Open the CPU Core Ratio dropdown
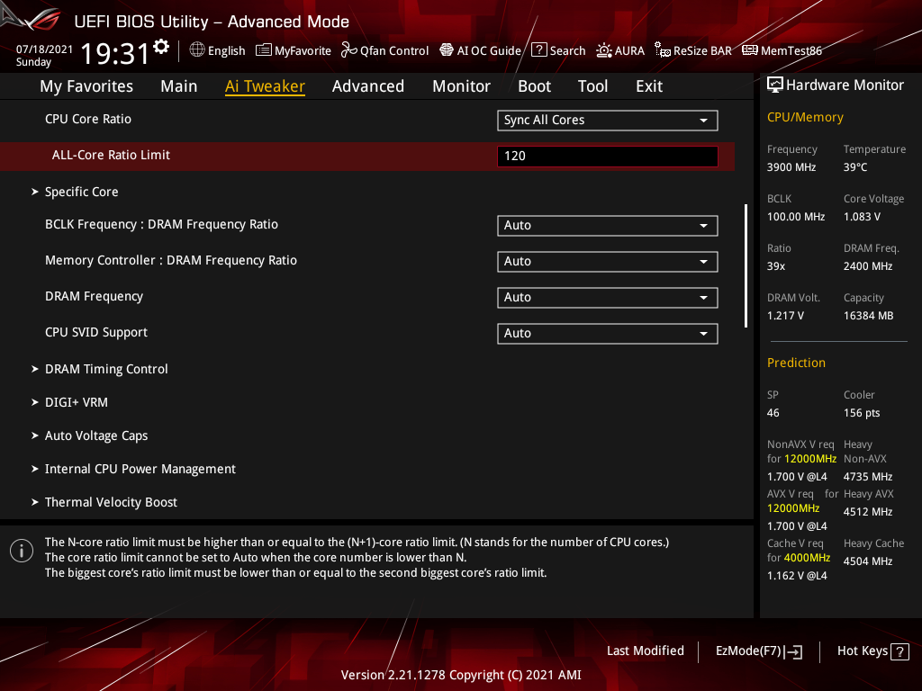Viewport: 922px width, 691px height. 607,120
